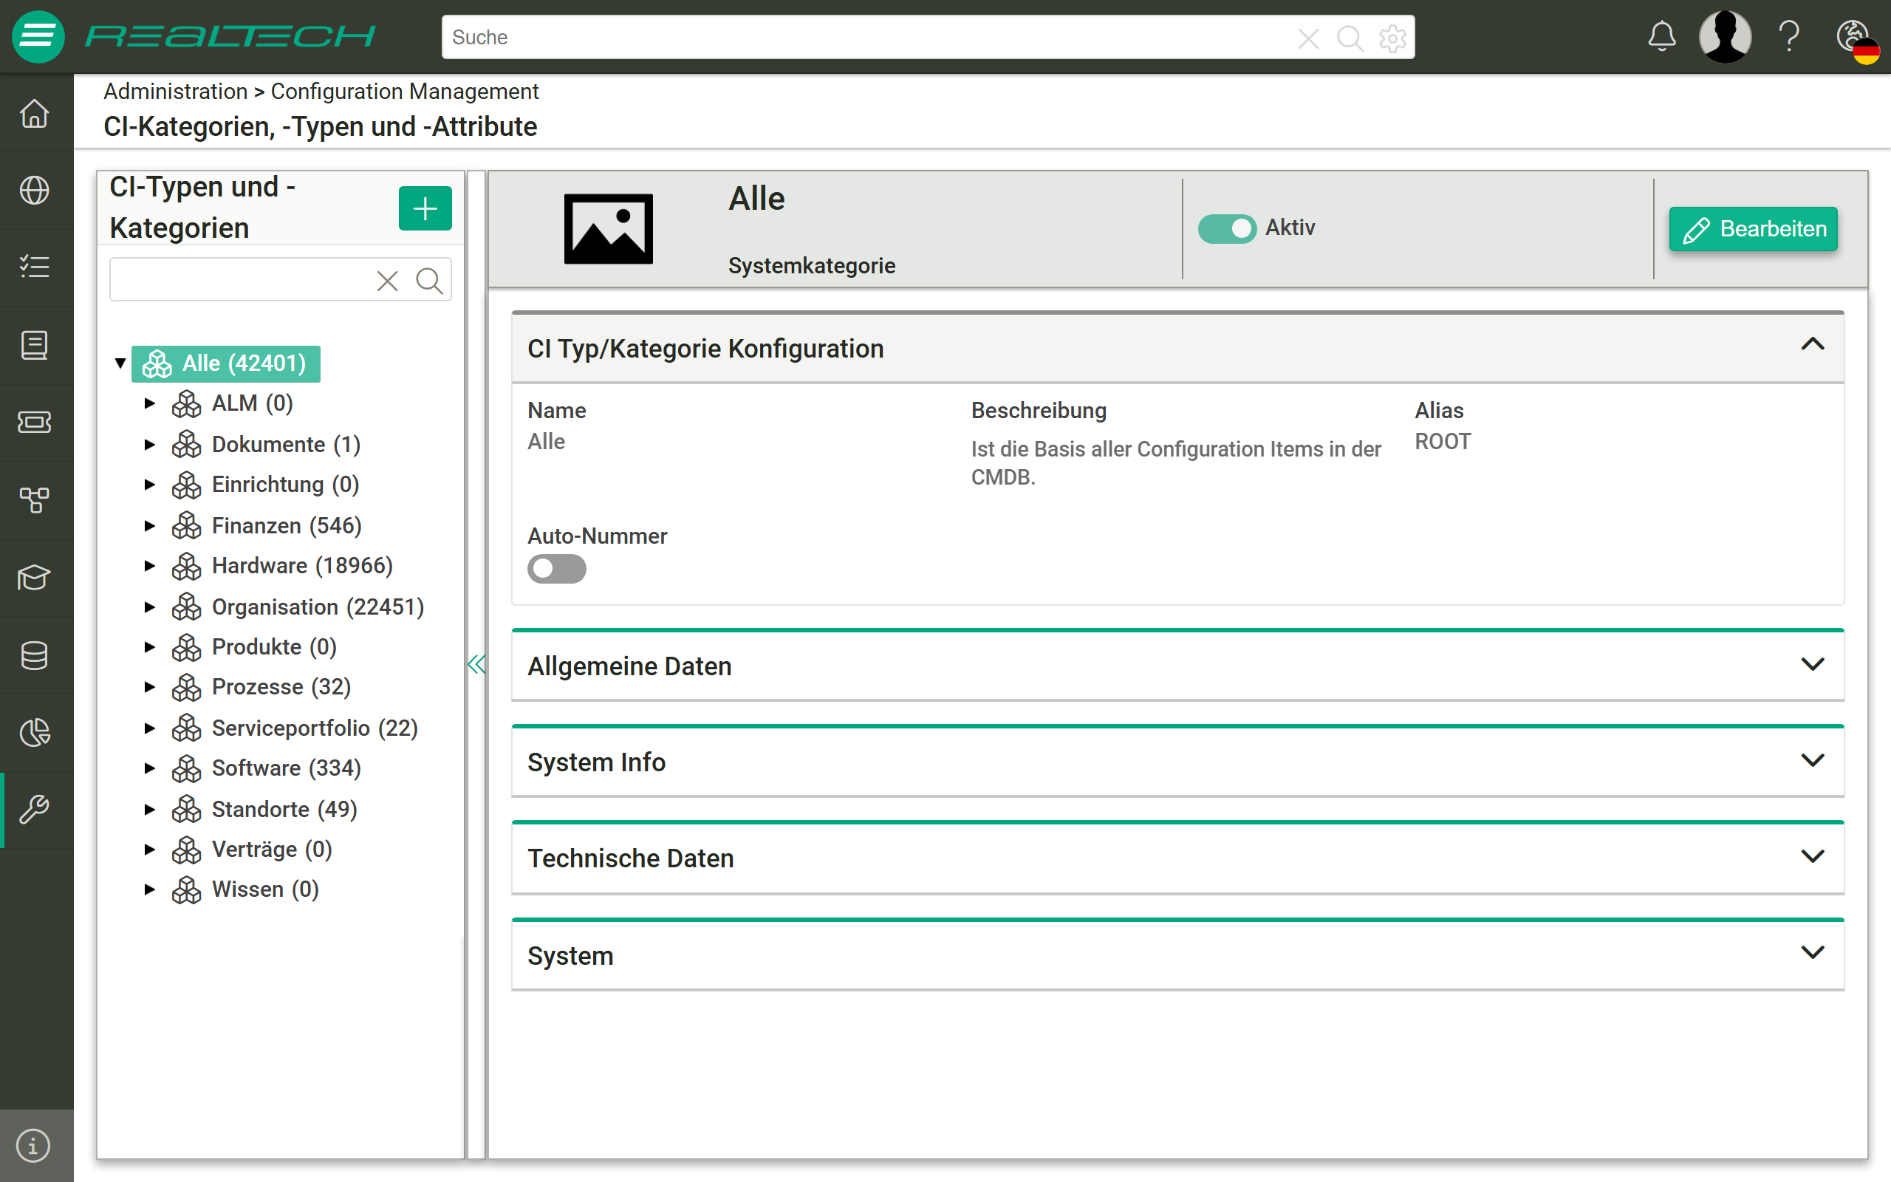The width and height of the screenshot is (1891, 1182).
Task: Expand the bottom System section
Action: (x=1177, y=955)
